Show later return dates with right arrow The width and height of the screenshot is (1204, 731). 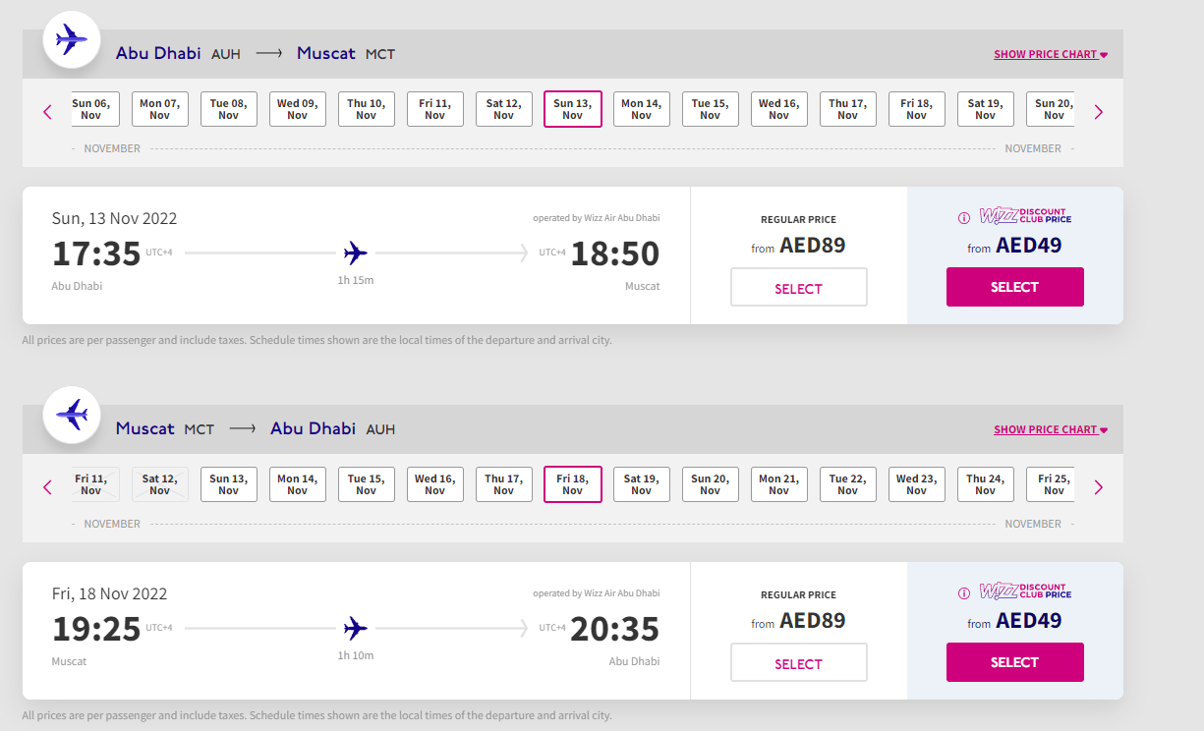1099,487
